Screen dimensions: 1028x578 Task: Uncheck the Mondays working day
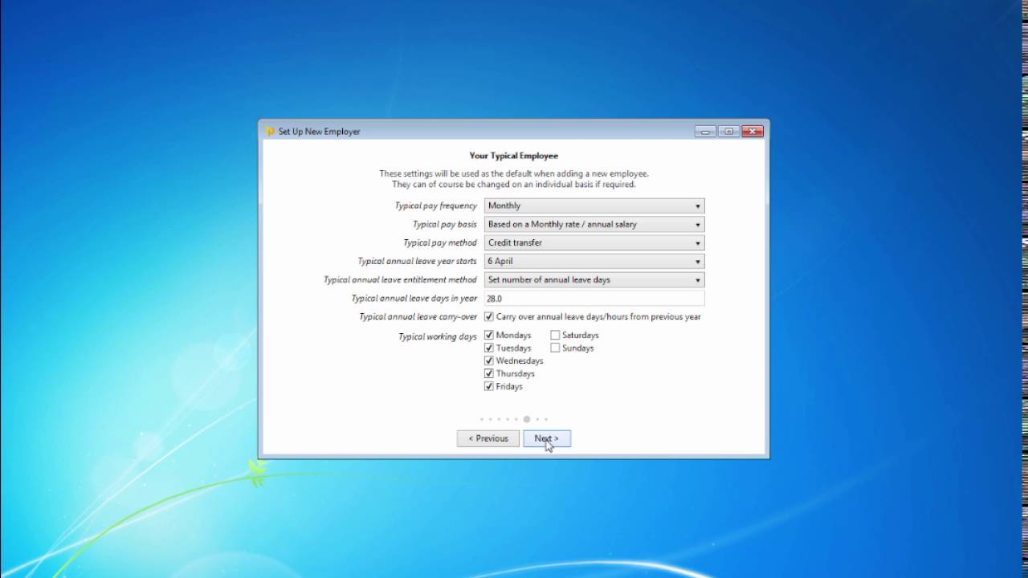pos(489,335)
